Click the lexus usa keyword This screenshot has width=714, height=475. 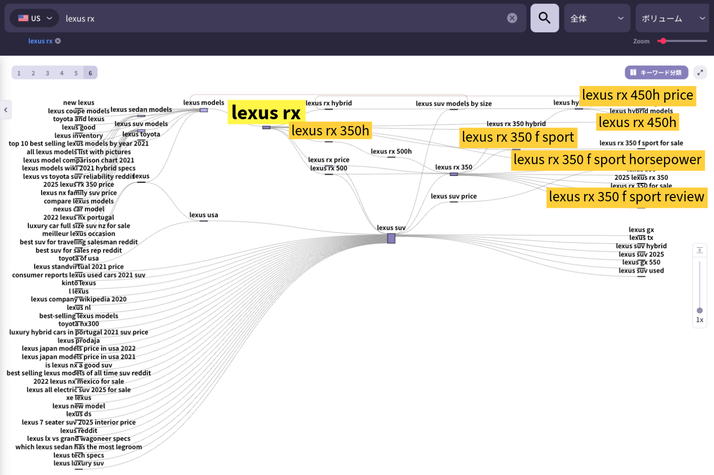204,215
